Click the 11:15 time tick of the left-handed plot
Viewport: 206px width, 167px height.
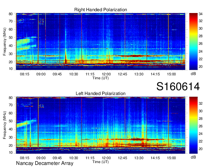90,158
